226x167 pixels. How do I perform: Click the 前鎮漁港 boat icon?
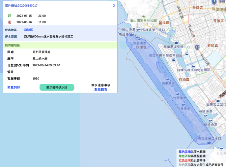[205, 115]
